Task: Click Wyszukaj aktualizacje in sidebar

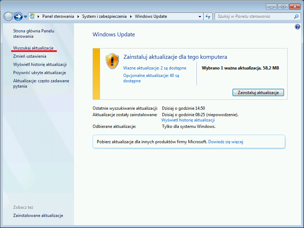Action: click(33, 48)
